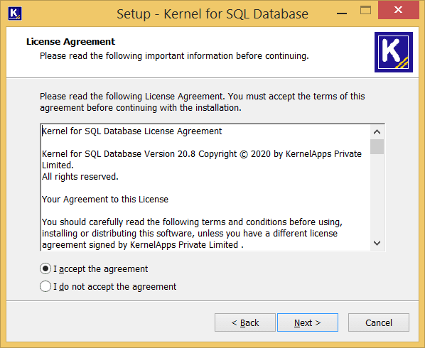
Task: Maximize the Setup window
Action: tap(365, 11)
